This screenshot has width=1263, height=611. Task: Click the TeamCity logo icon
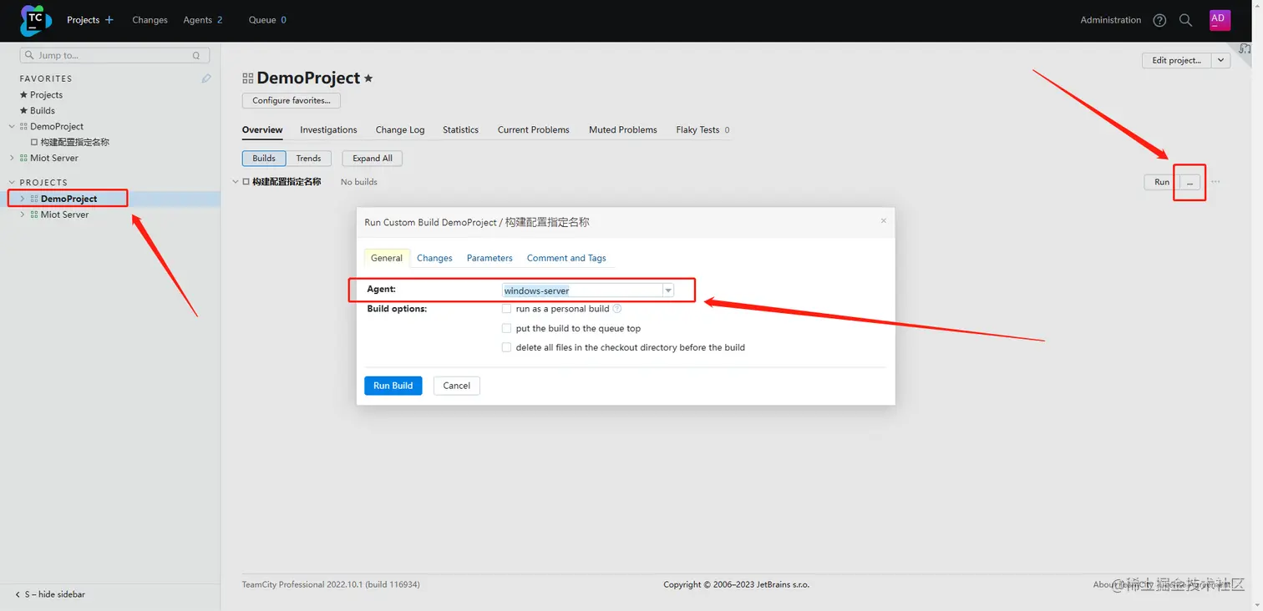[x=36, y=20]
